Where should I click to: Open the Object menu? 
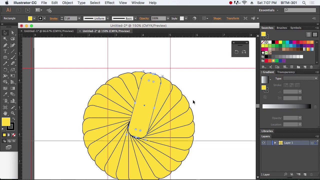pos(67,3)
